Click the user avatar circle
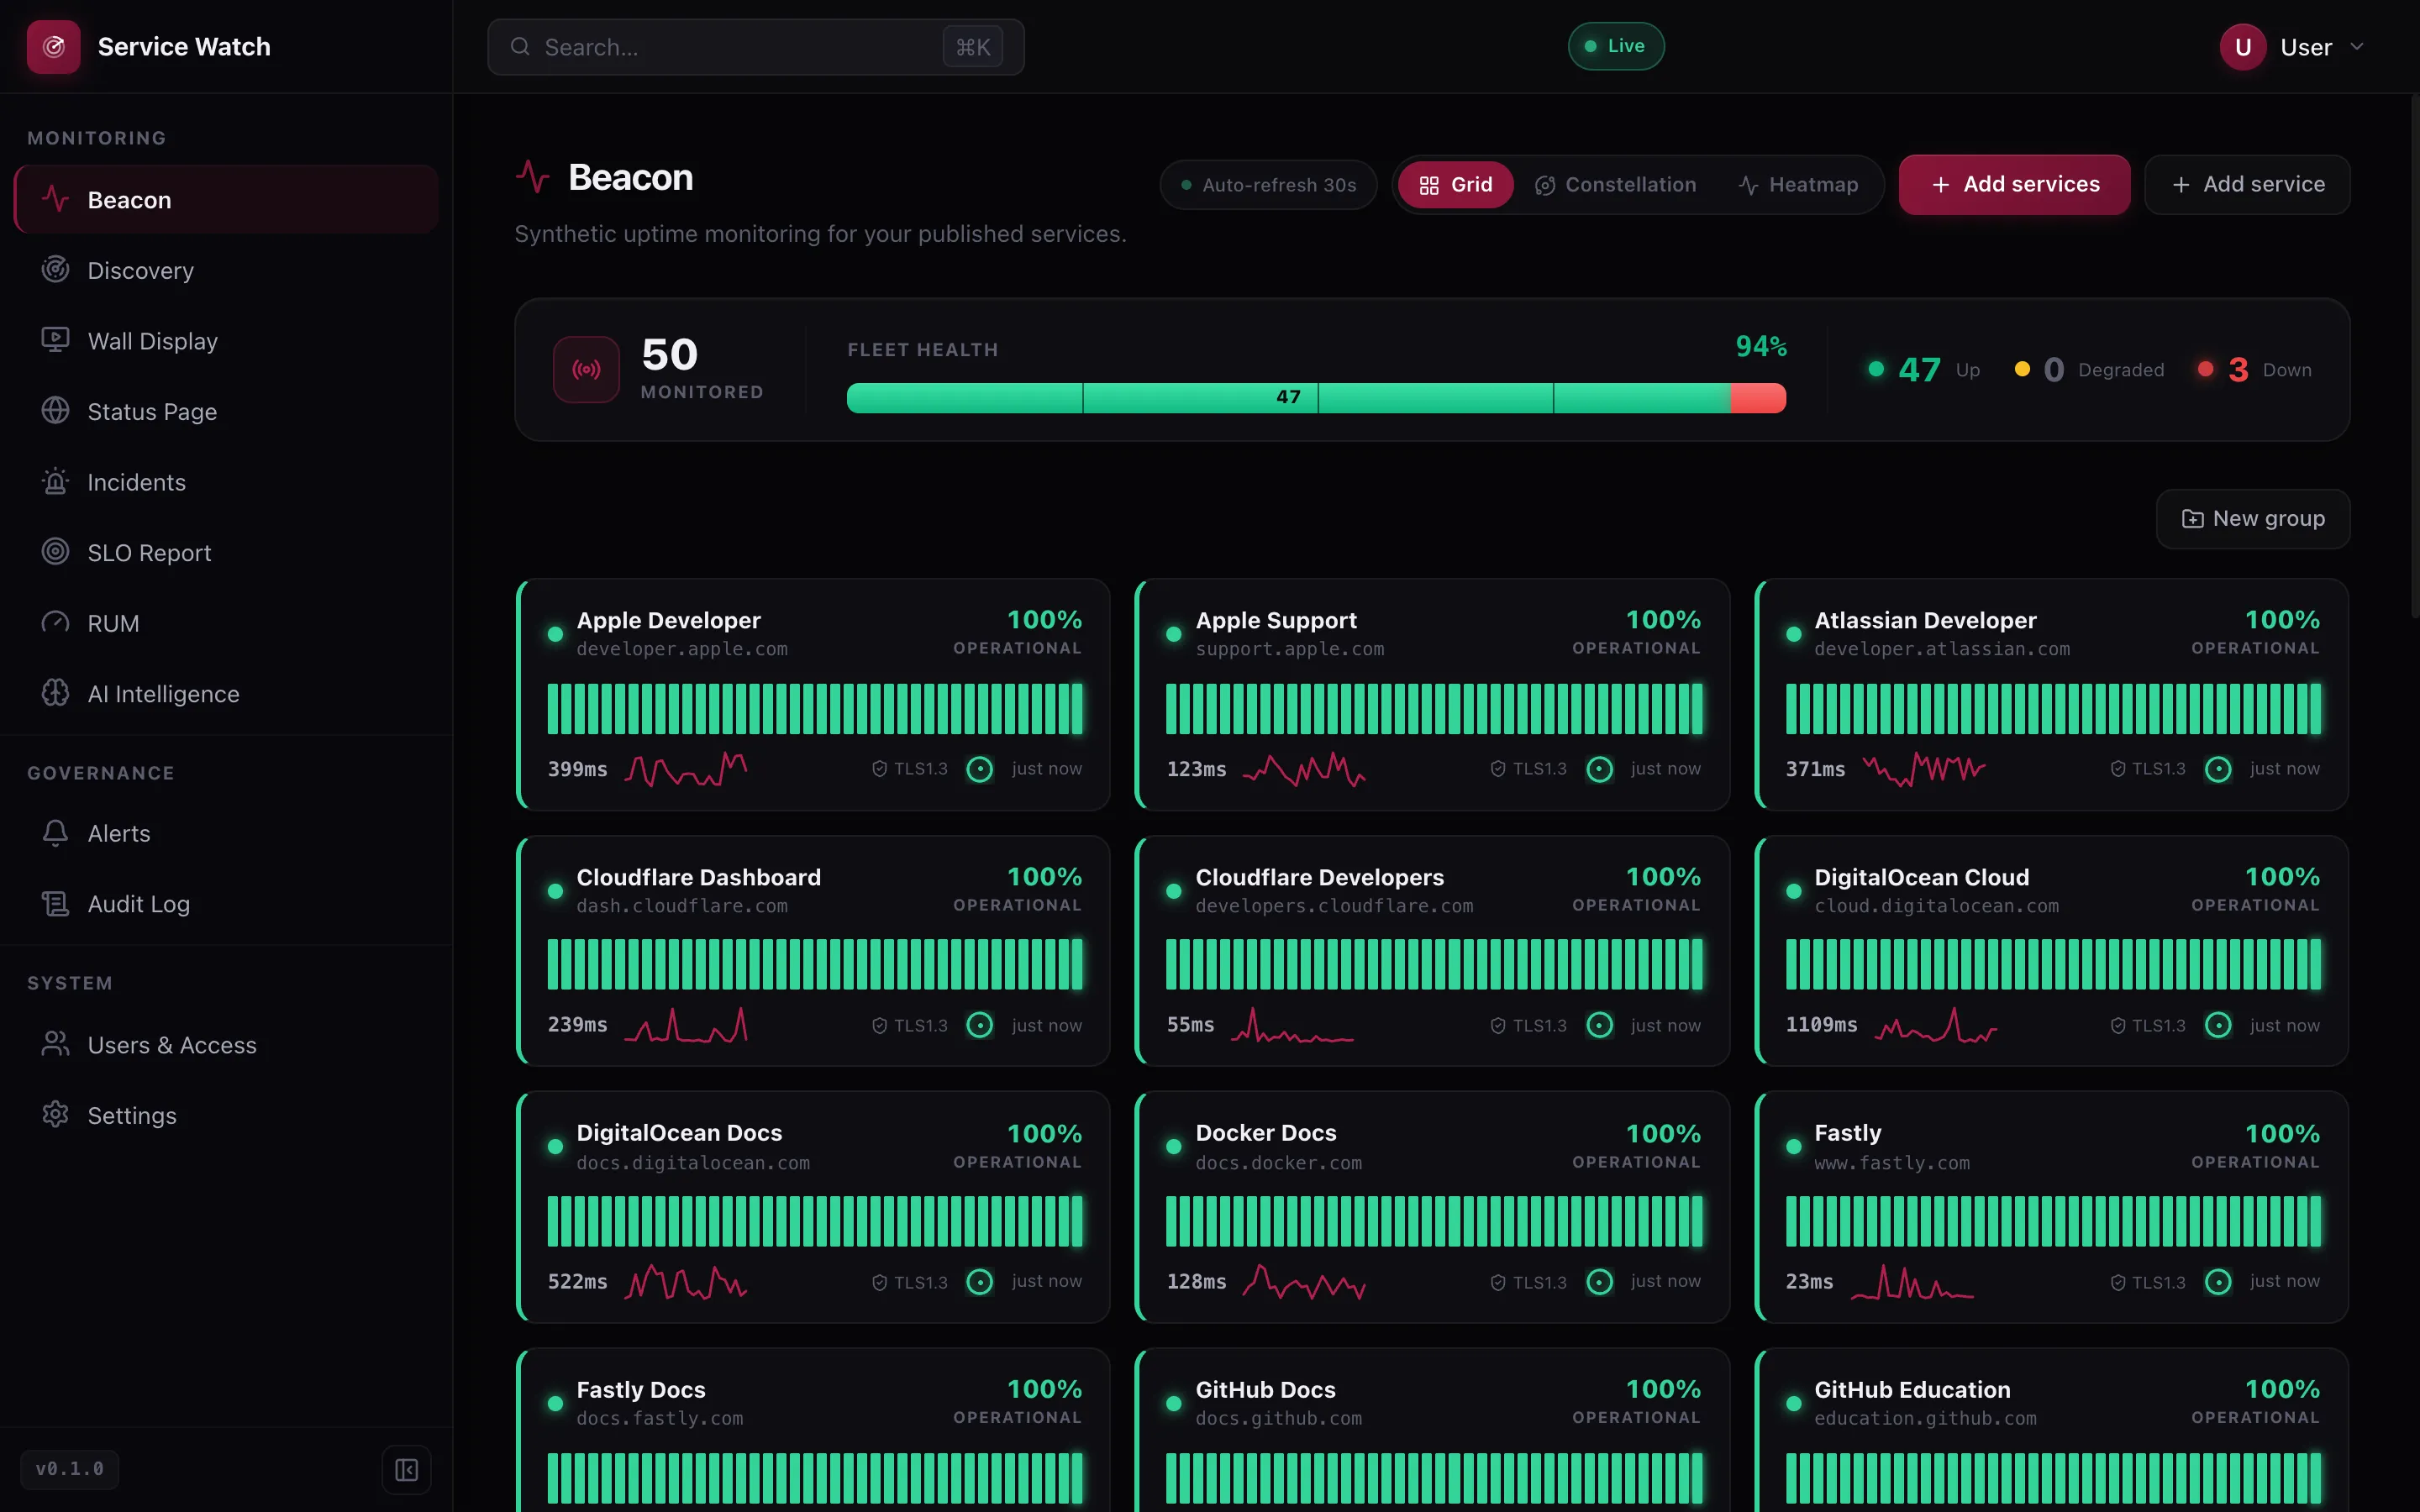Viewport: 2420px width, 1512px height. click(x=2243, y=47)
